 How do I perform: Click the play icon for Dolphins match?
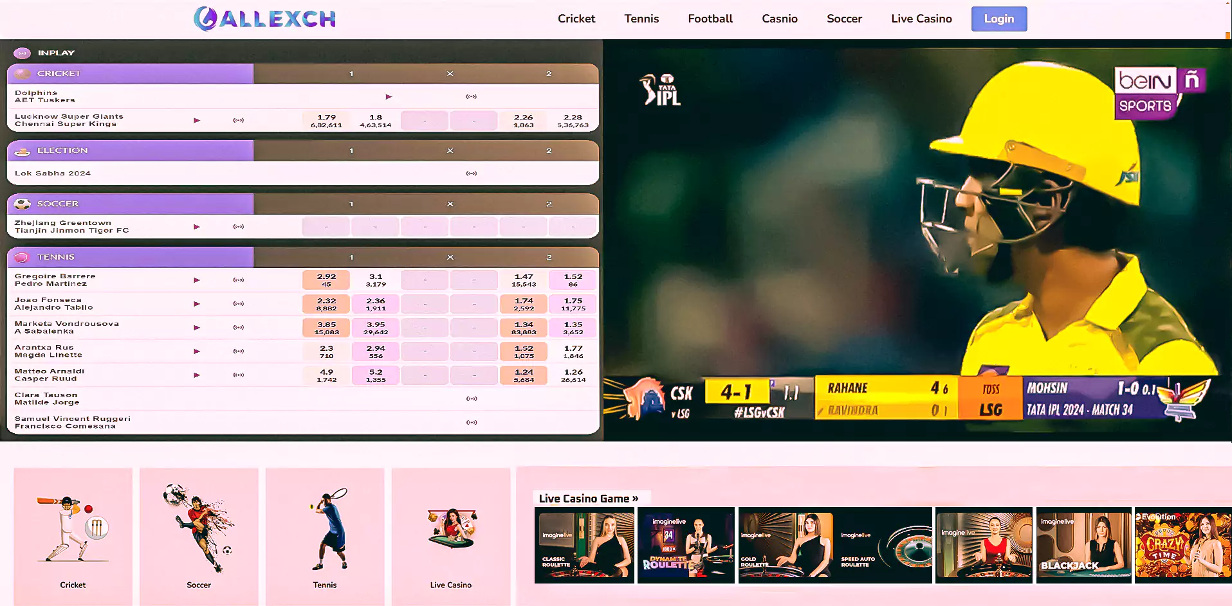pyautogui.click(x=389, y=97)
